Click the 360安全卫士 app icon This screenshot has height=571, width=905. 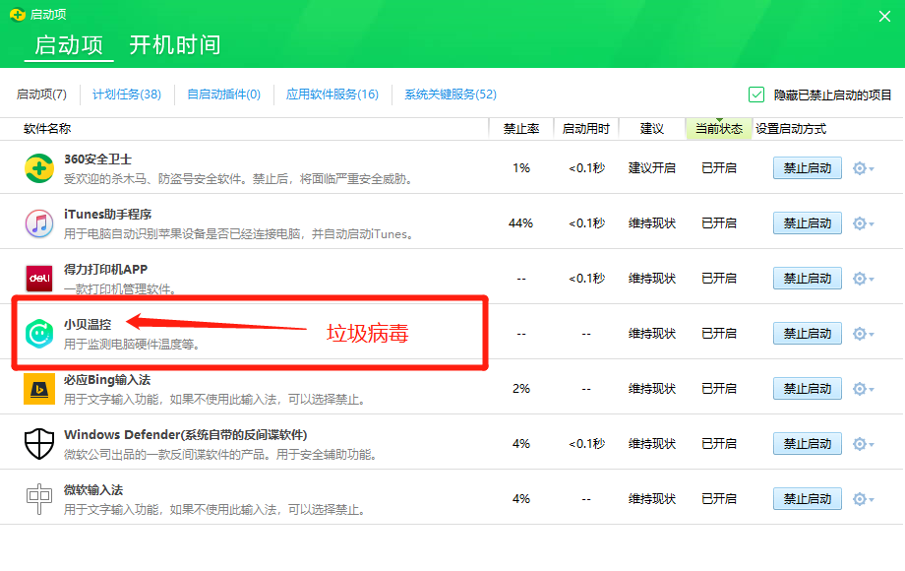click(x=39, y=168)
